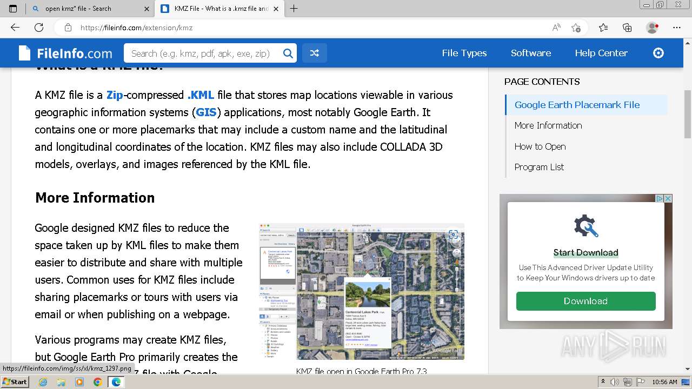Show hidden system tray icons
The height and width of the screenshot is (389, 692).
603,382
